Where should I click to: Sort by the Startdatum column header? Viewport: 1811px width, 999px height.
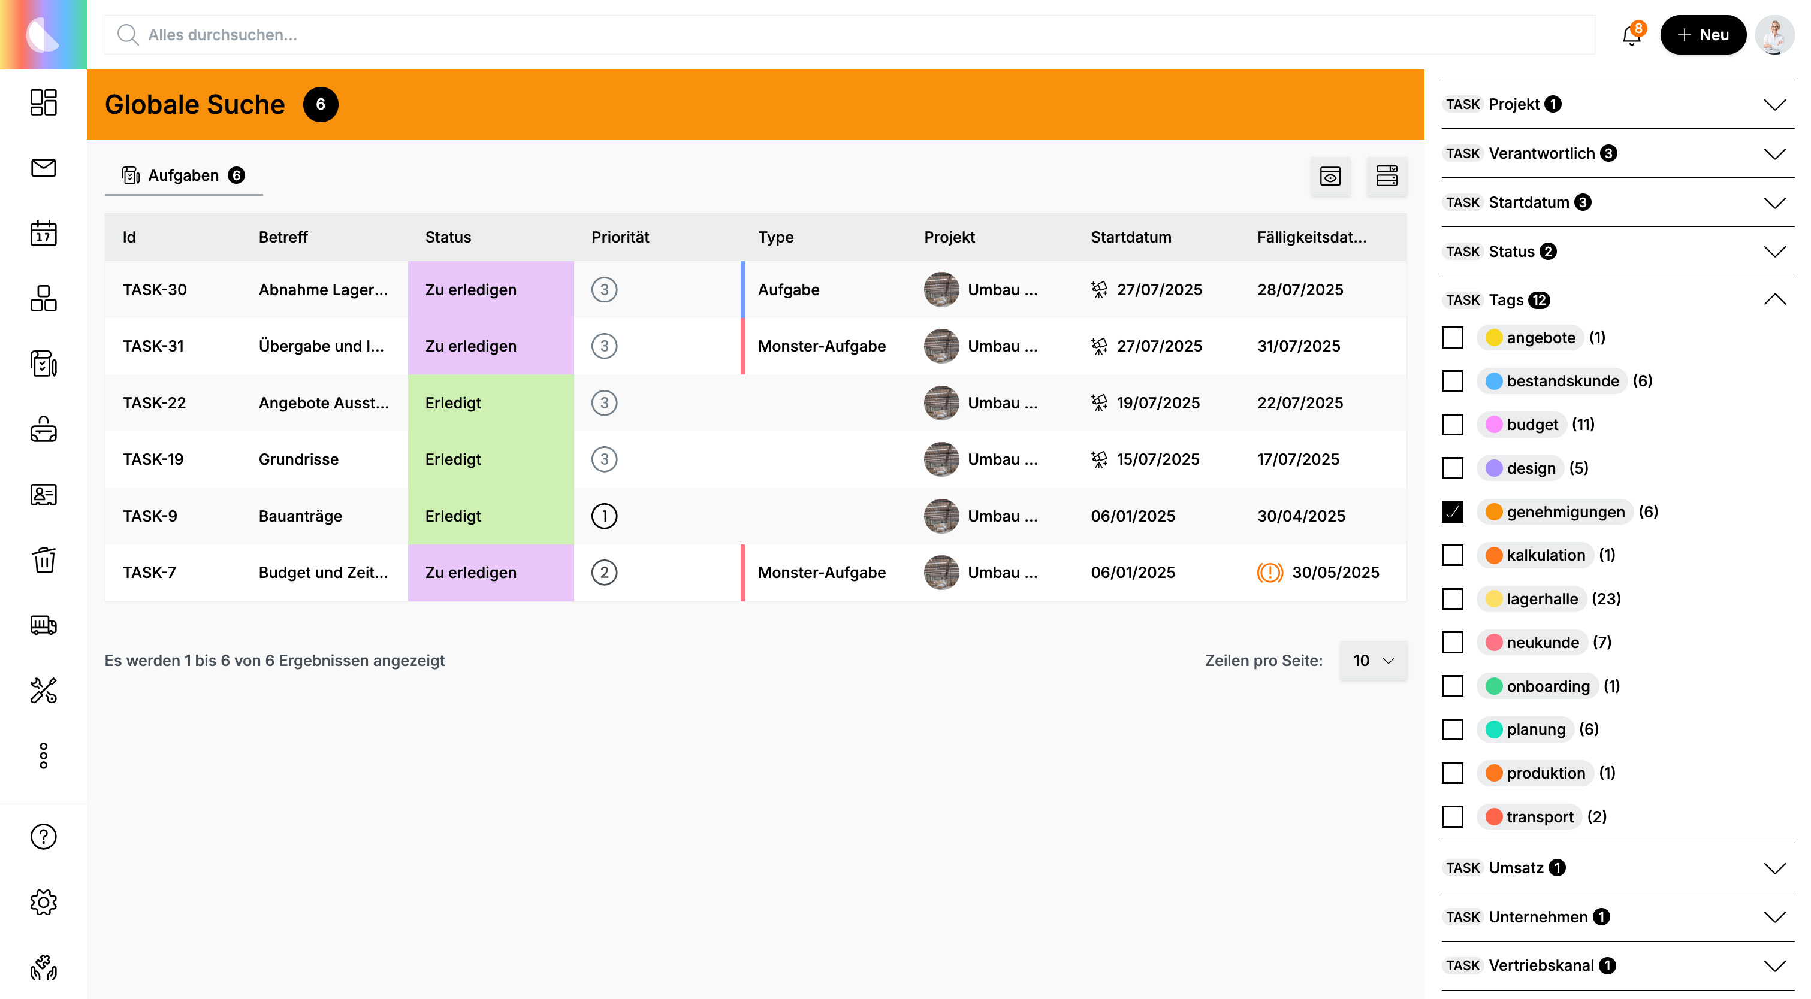tap(1130, 237)
